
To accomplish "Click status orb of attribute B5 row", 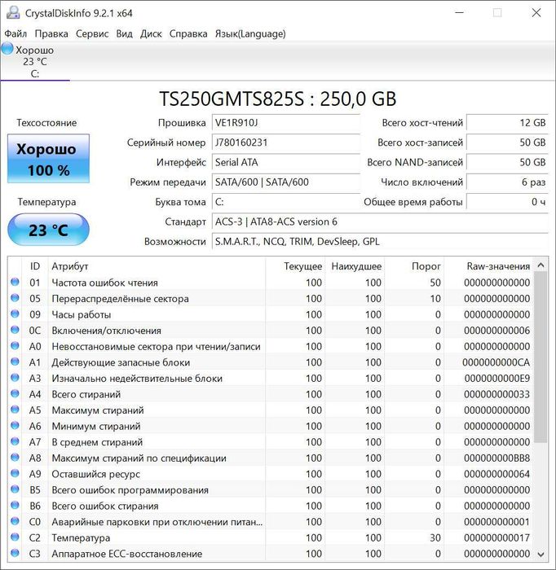I will [x=15, y=489].
